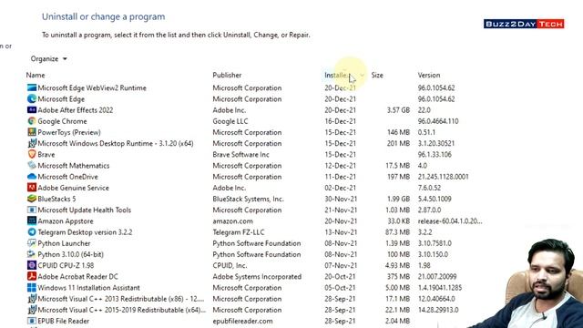Click the Adobe After Effects 2022 icon

(32, 110)
